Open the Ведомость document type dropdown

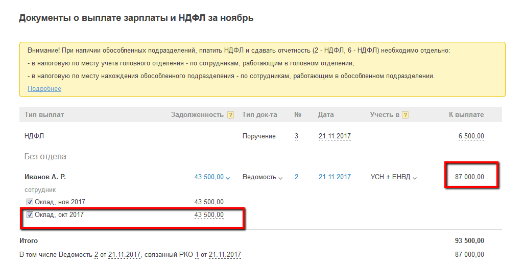(x=262, y=177)
